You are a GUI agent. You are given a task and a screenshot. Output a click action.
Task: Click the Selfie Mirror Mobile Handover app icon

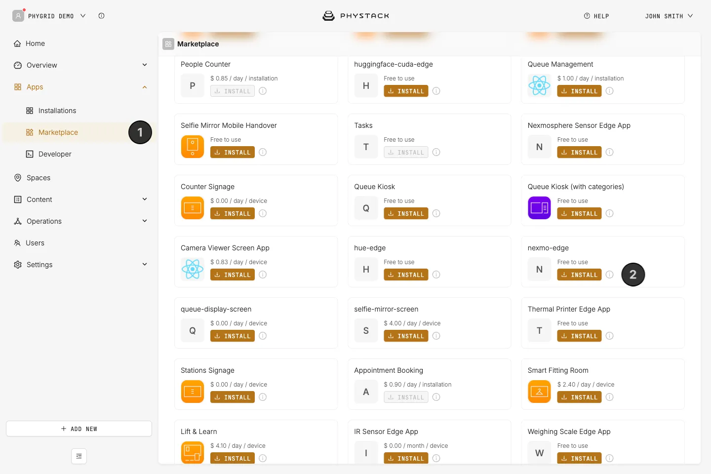click(193, 147)
